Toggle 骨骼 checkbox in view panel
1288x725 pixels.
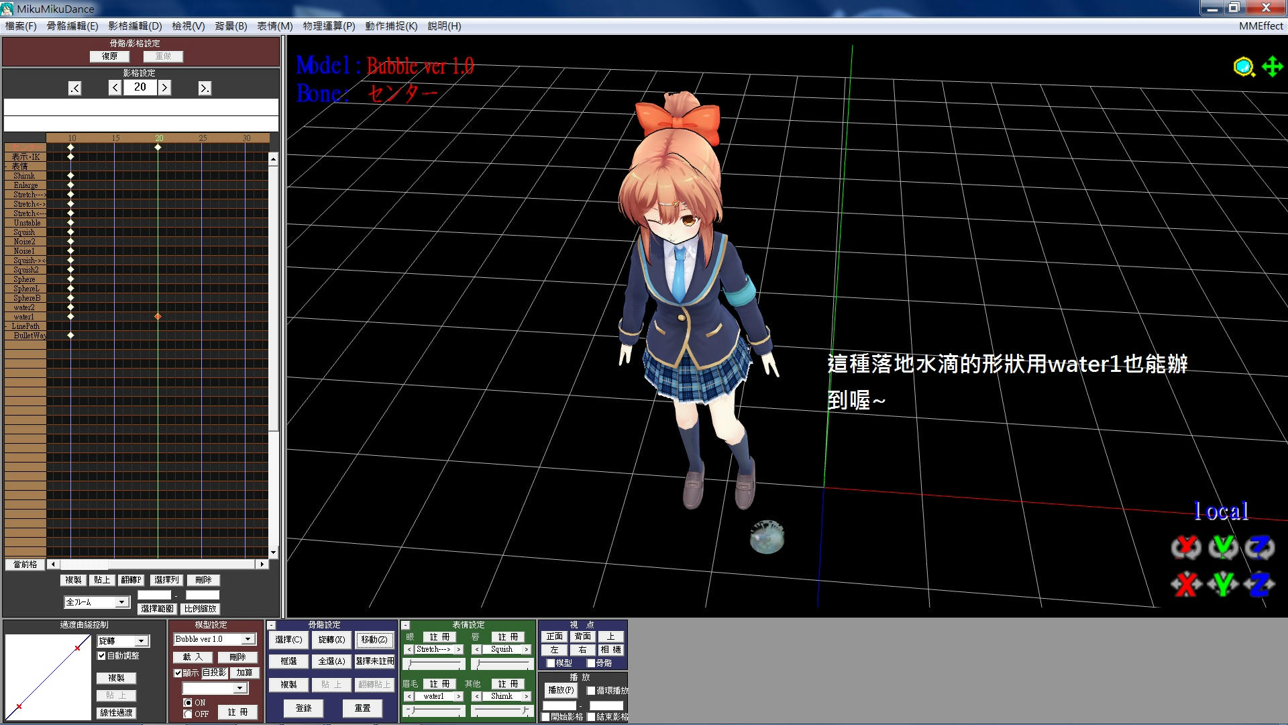coord(591,663)
